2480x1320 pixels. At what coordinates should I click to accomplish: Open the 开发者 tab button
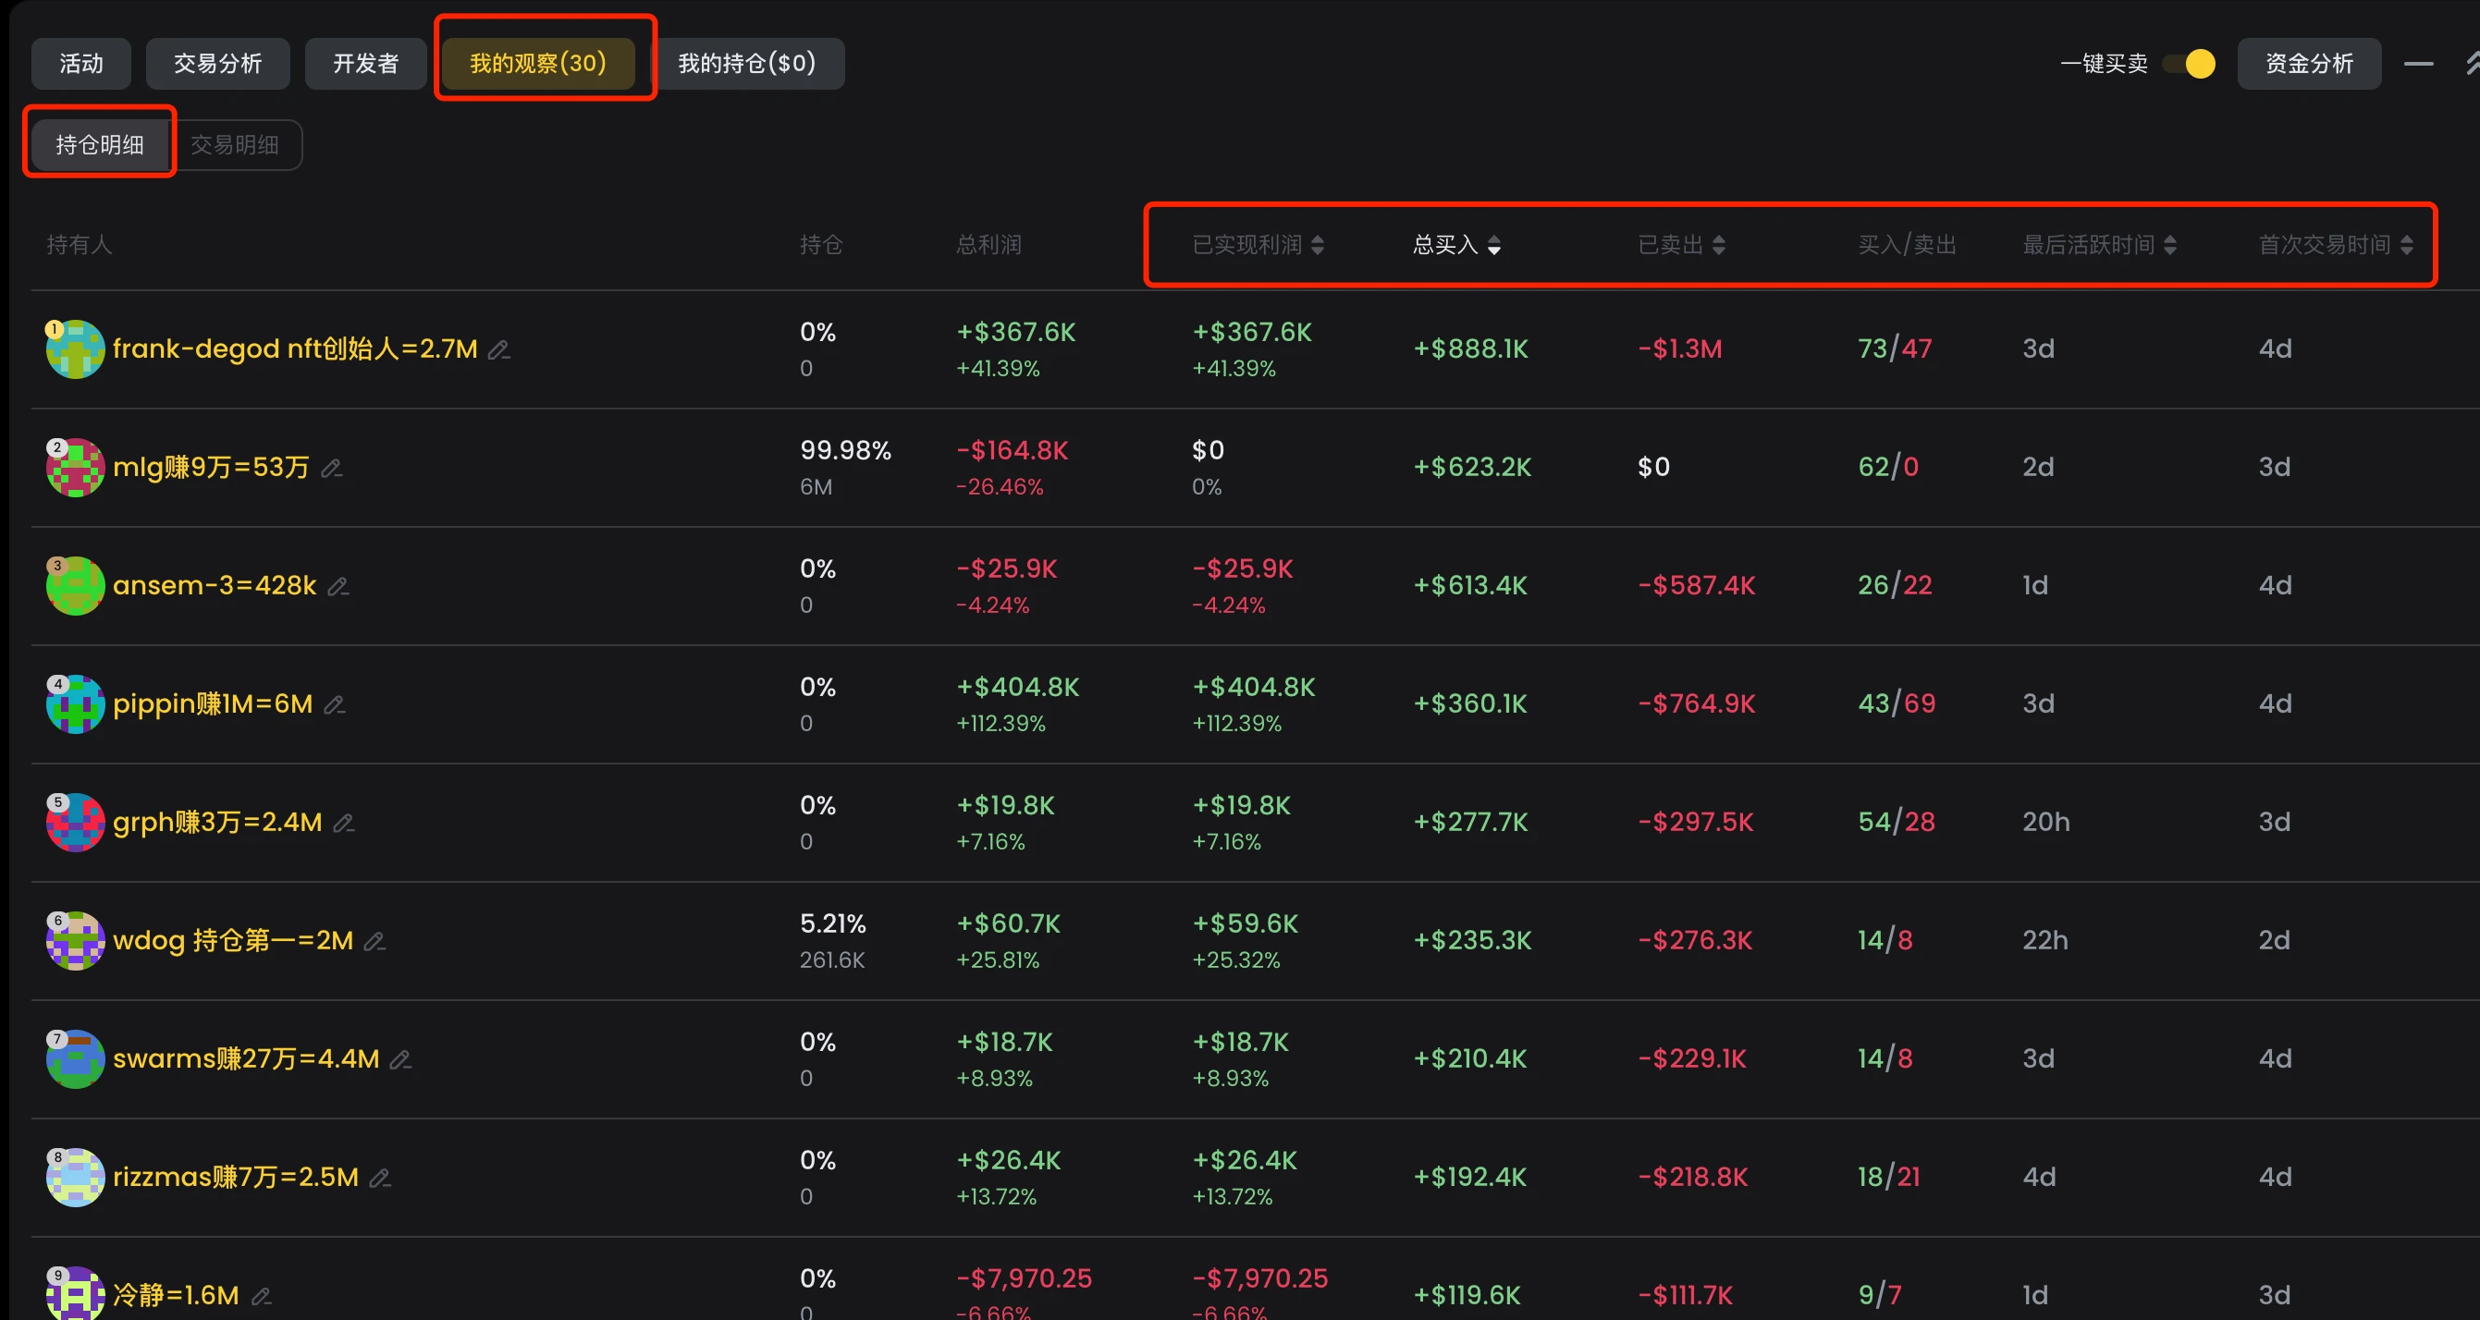(x=365, y=64)
